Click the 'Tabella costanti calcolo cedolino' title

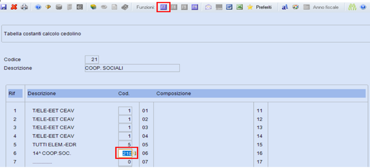pyautogui.click(x=43, y=34)
